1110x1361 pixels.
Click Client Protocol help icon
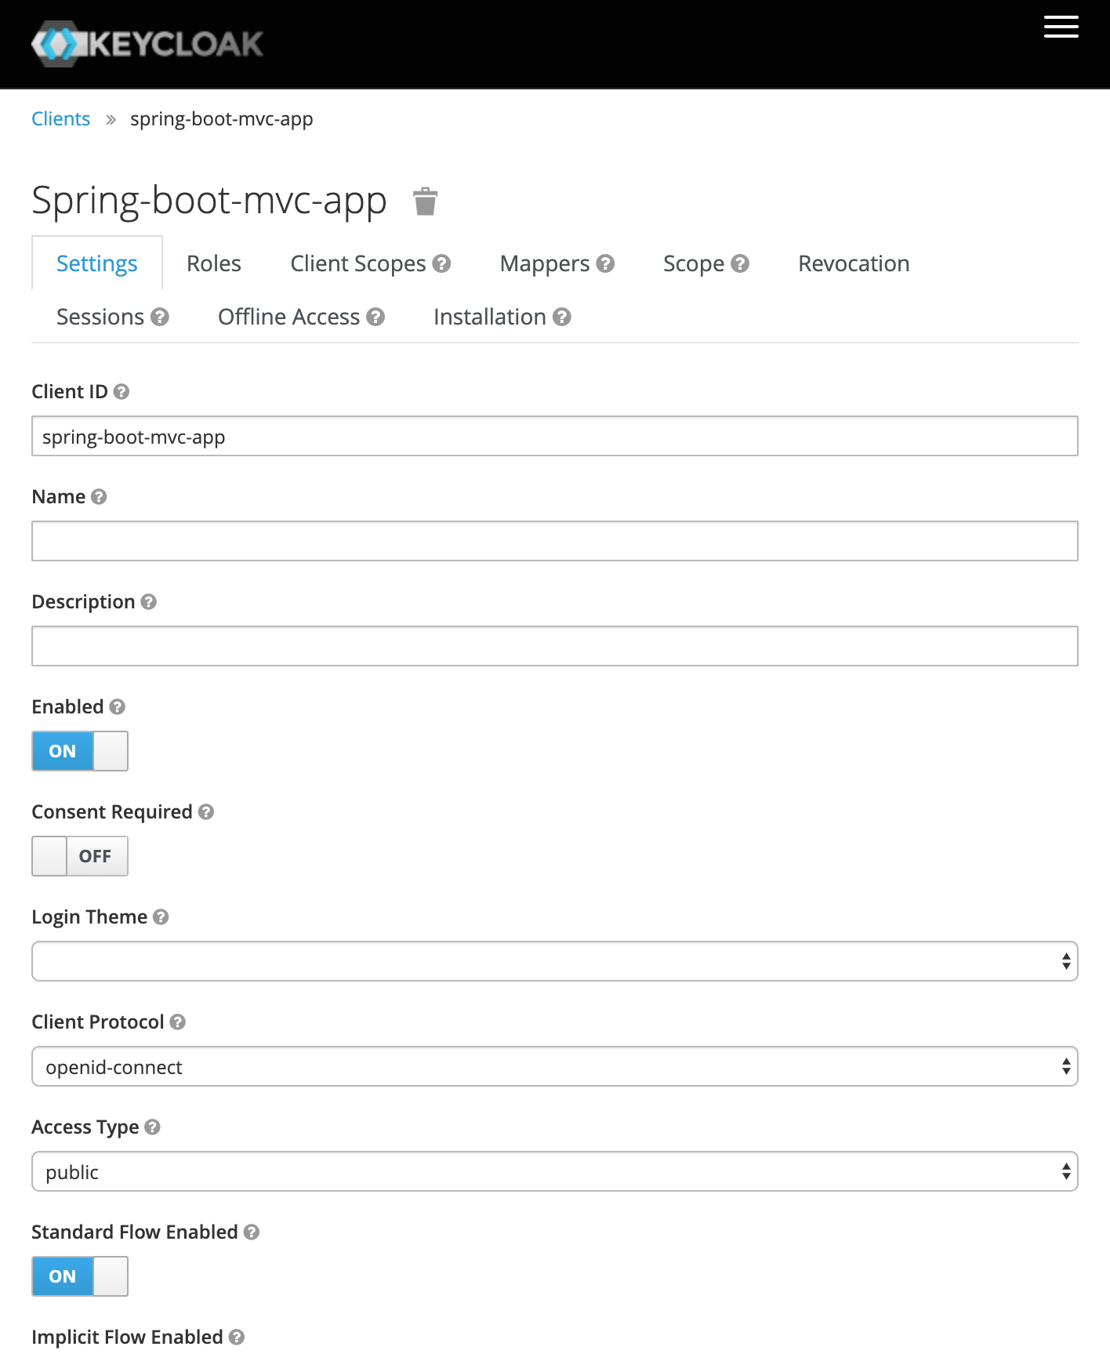(177, 1022)
